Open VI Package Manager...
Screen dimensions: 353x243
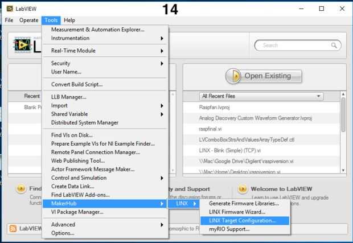click(105, 212)
